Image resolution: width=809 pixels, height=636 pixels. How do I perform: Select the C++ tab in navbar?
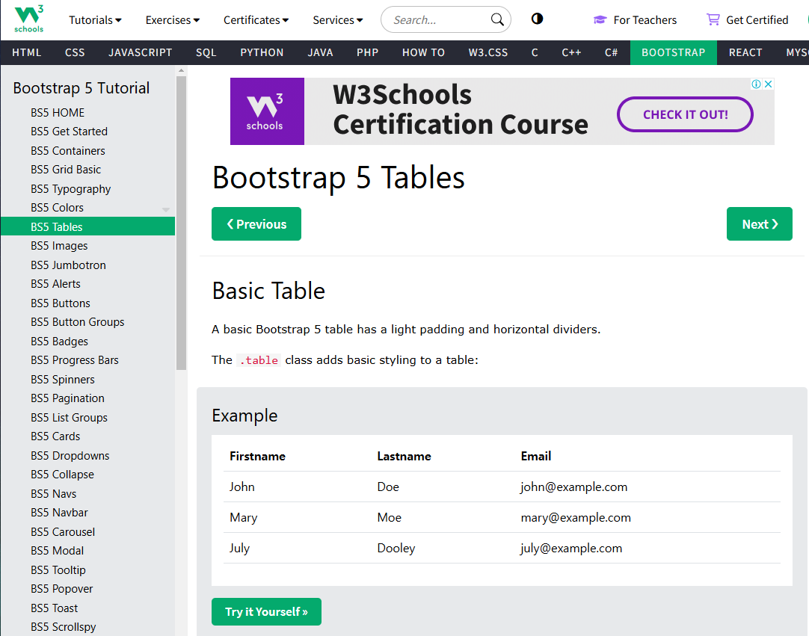(571, 52)
